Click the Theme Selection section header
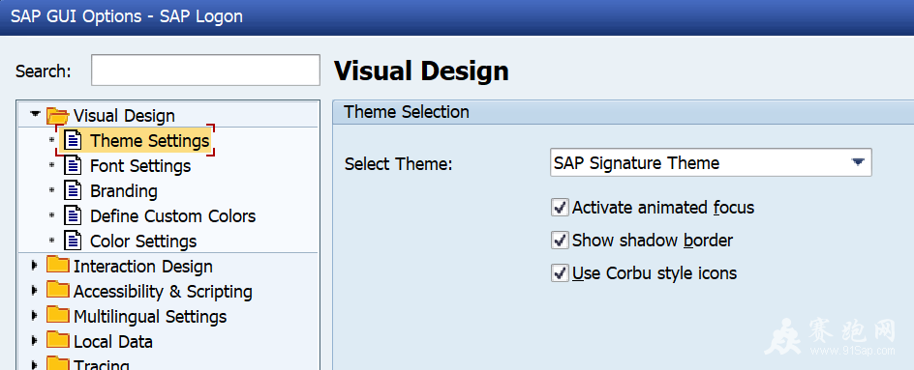914x370 pixels. [624, 112]
